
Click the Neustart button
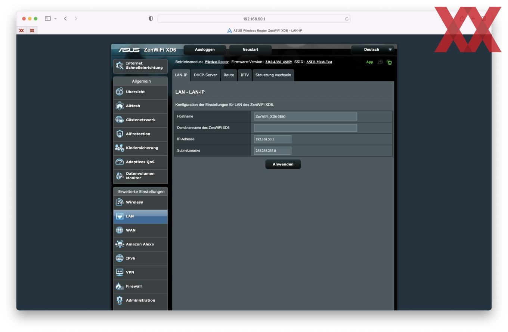250,50
